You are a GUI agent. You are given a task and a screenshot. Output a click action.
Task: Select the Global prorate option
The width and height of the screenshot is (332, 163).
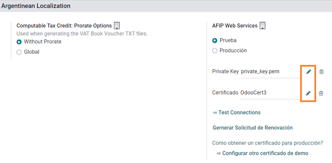click(x=19, y=52)
